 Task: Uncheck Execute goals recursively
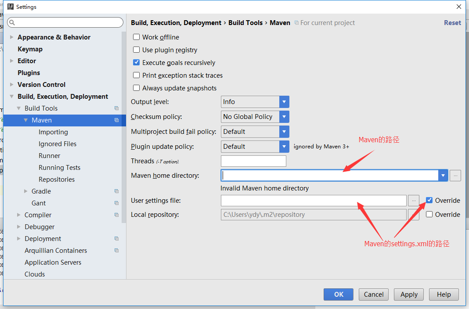pyautogui.click(x=137, y=62)
